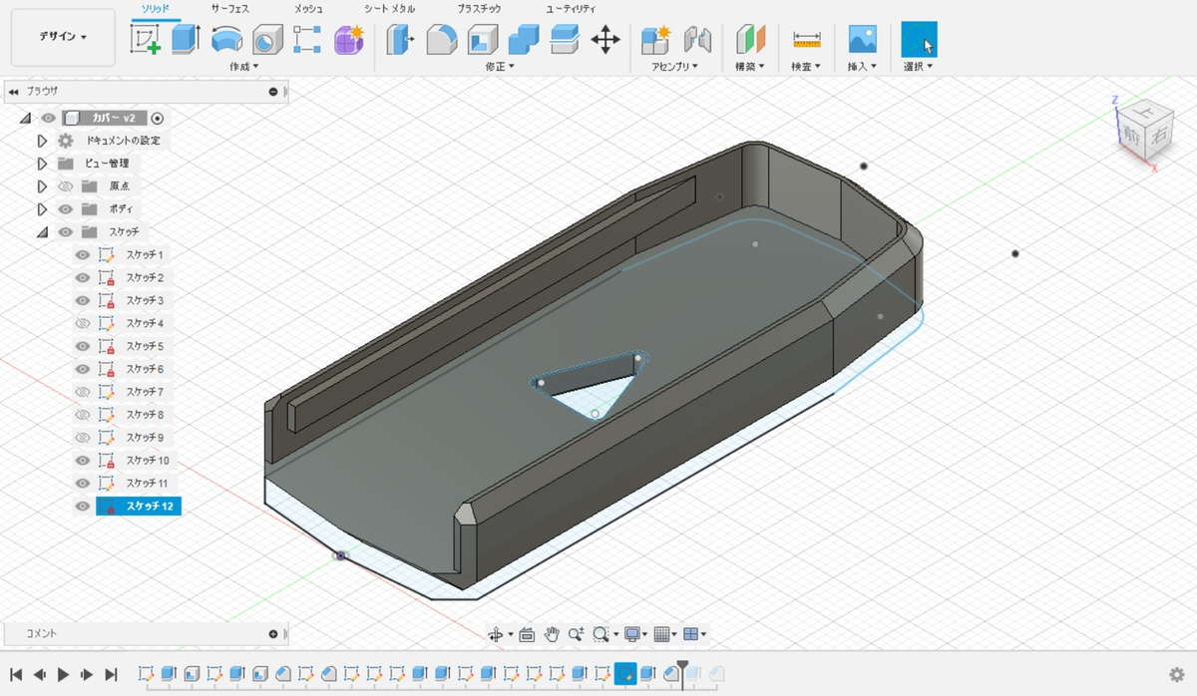Viewport: 1197px width, 696px height.
Task: Open the 挿入 dropdown menu
Action: point(863,67)
